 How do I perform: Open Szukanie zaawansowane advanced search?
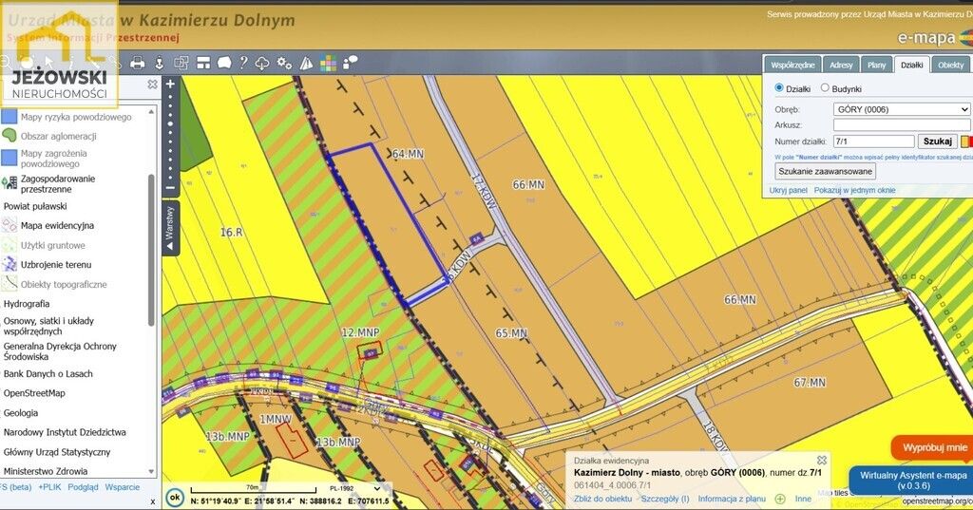[826, 171]
